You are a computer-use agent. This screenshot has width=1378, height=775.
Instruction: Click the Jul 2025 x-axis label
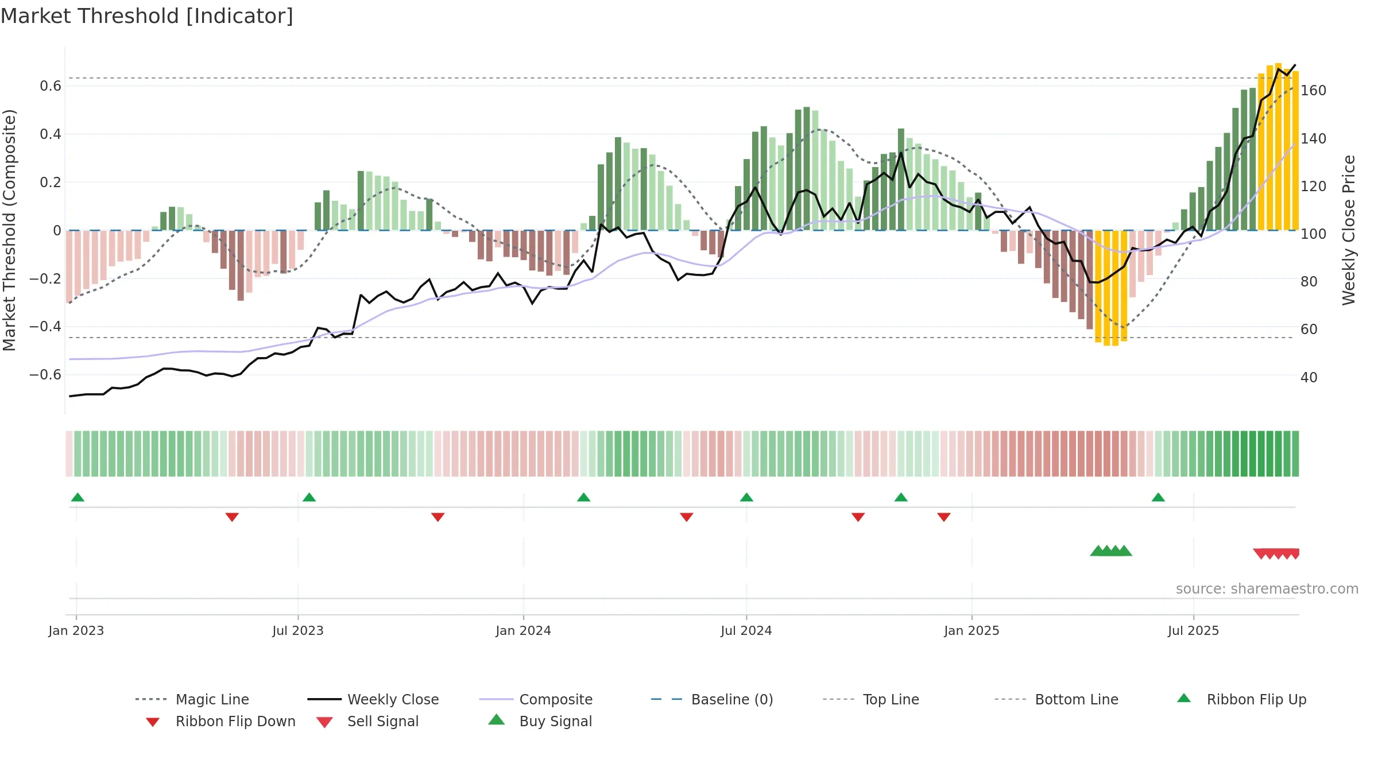1194,631
